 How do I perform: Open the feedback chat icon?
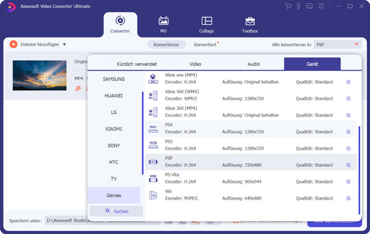[x=310, y=6]
